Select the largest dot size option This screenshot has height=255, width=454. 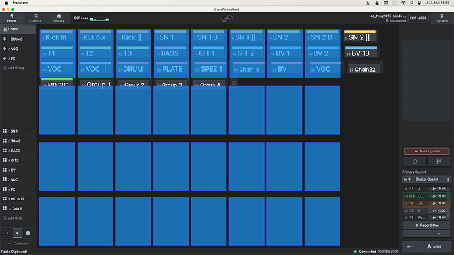(28, 233)
